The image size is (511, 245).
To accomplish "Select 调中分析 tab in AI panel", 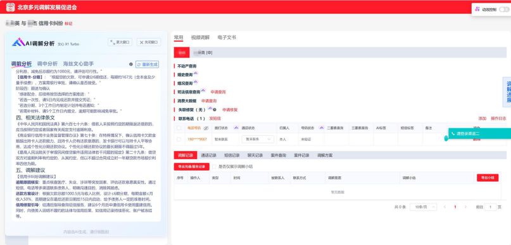I will pyautogui.click(x=47, y=64).
